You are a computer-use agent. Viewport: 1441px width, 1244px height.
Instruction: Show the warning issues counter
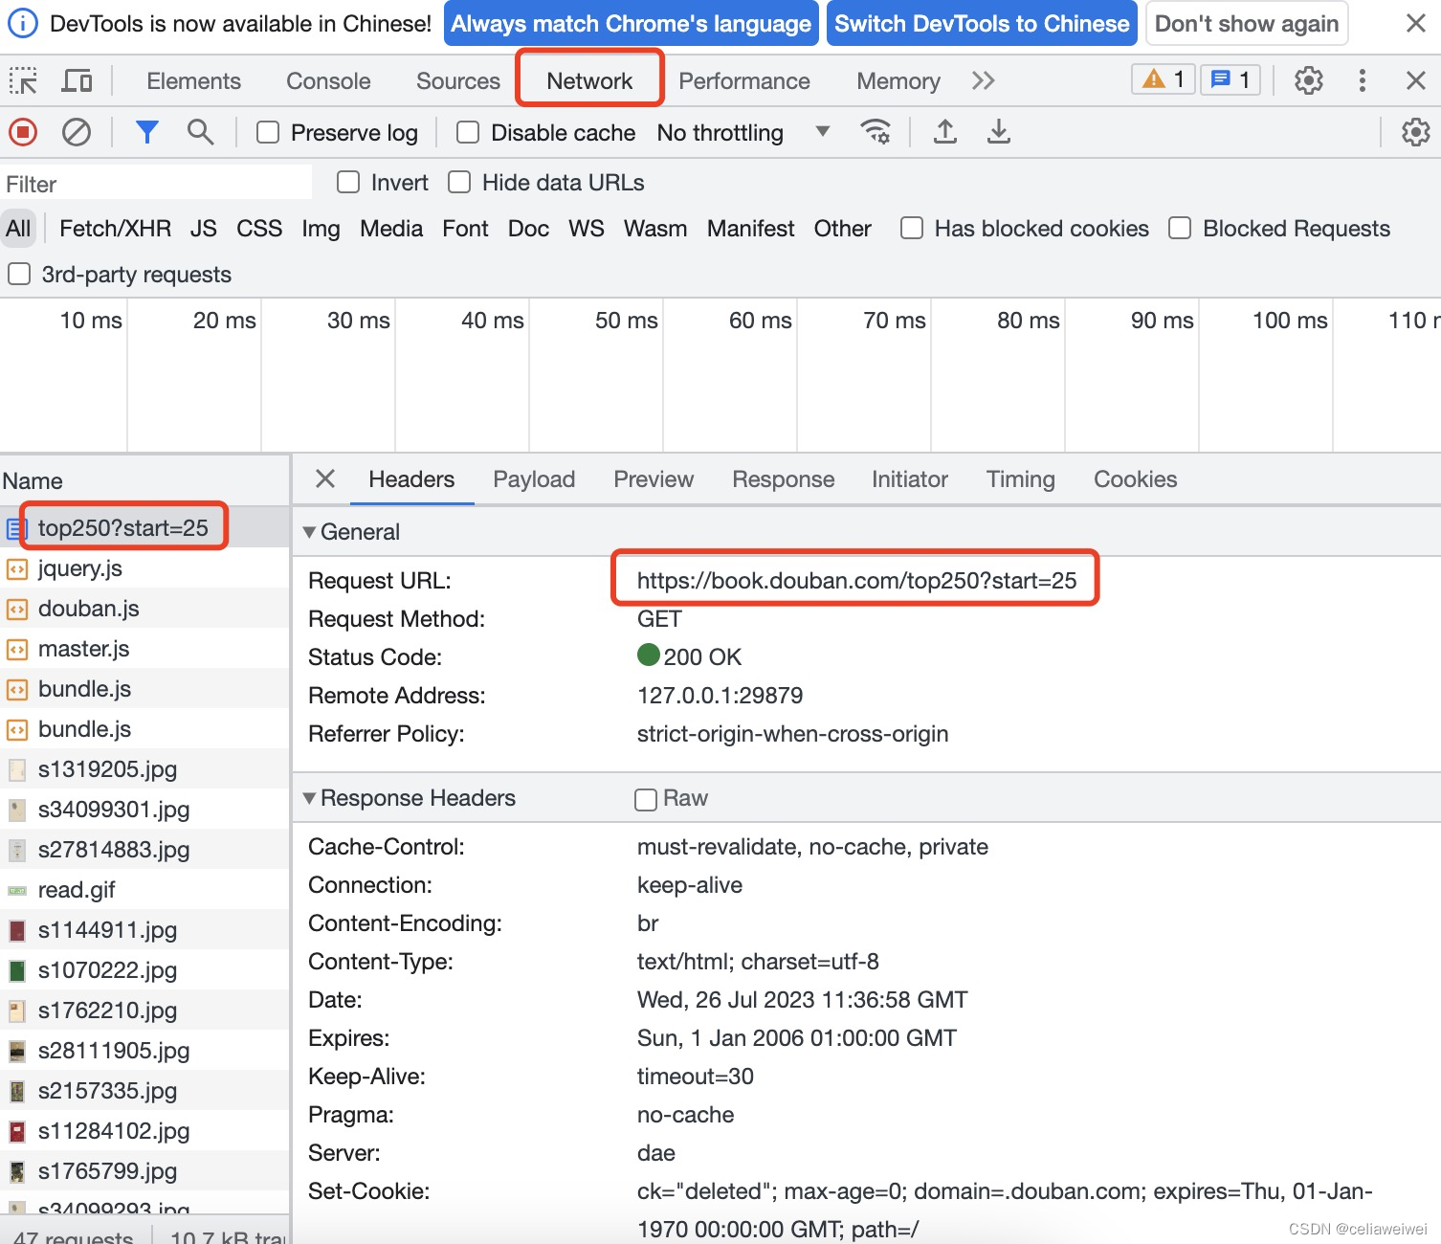(x=1164, y=80)
